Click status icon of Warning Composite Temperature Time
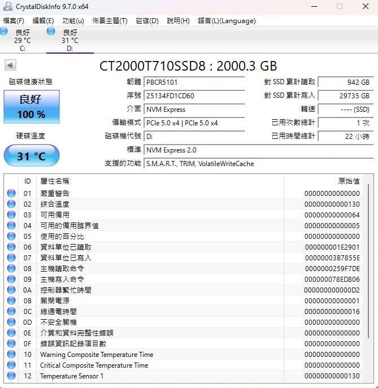The width and height of the screenshot is (378, 388). 11,354
